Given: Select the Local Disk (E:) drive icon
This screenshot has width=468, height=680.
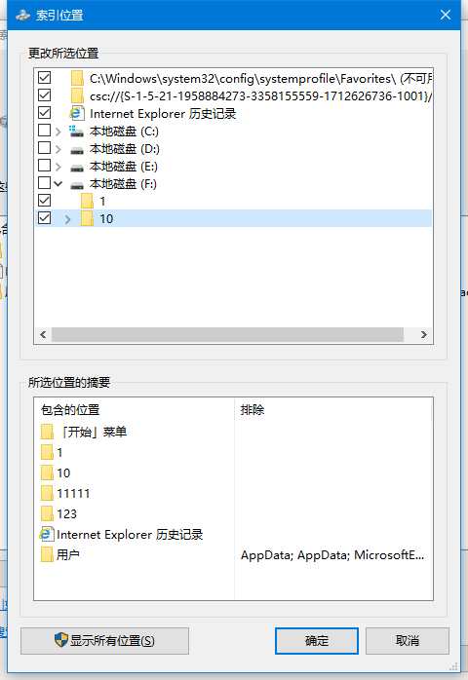Looking at the screenshot, I should point(76,168).
